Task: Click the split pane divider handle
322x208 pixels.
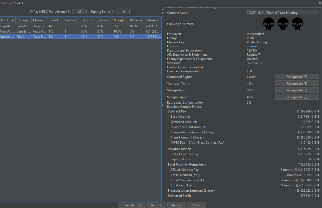Action: [163, 104]
